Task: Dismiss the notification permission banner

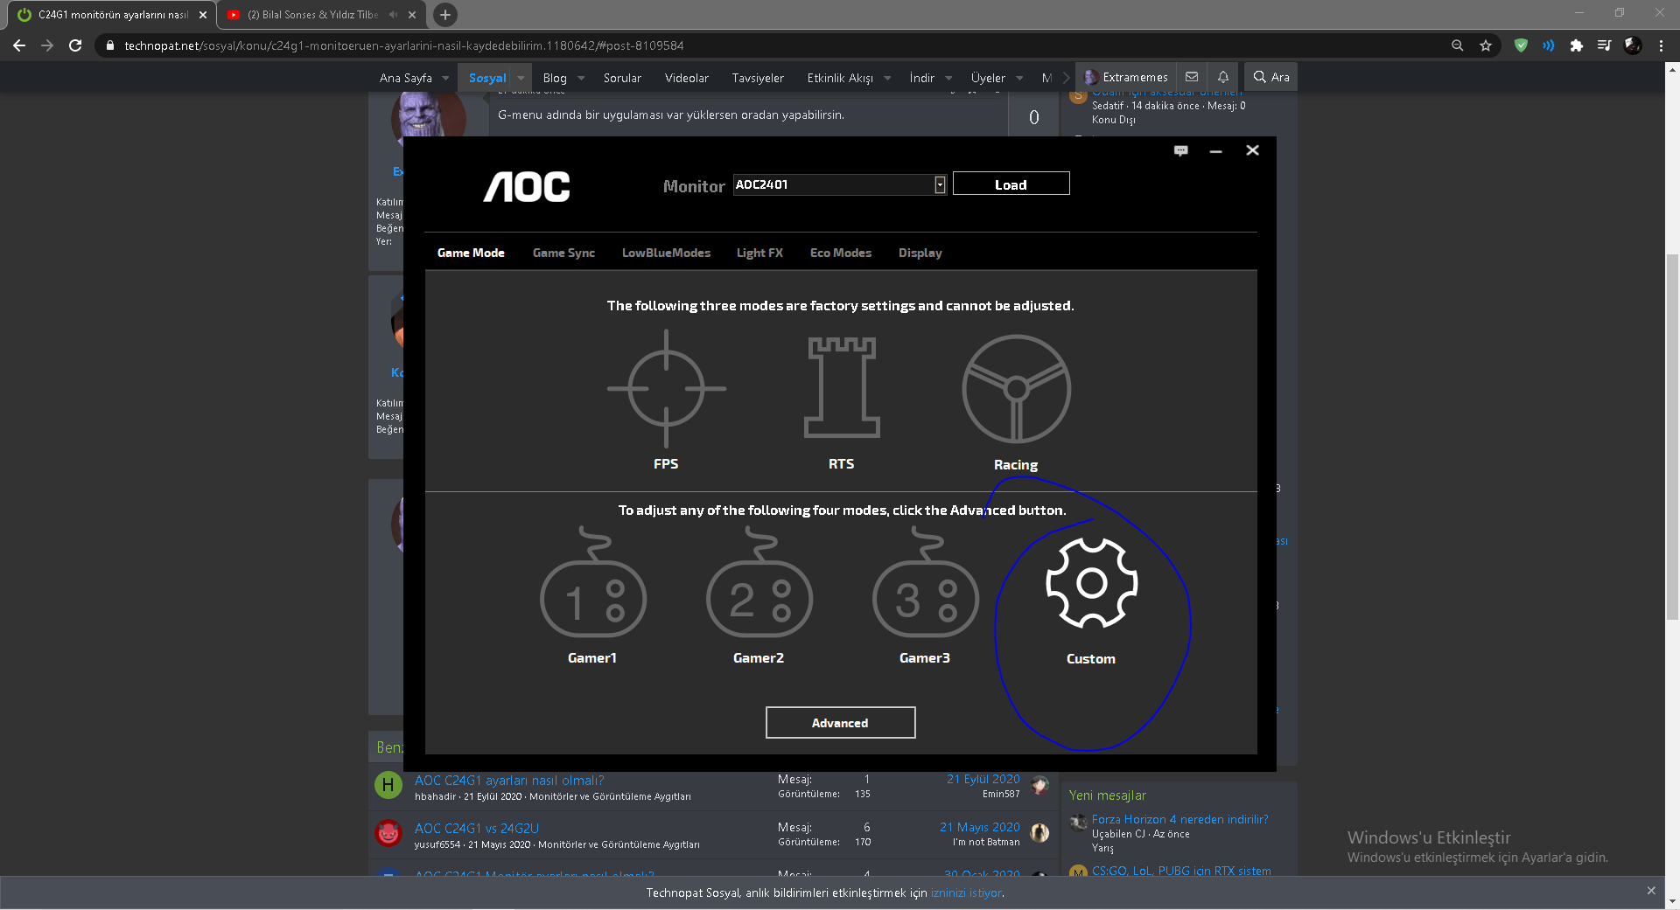Action: coord(1651,891)
